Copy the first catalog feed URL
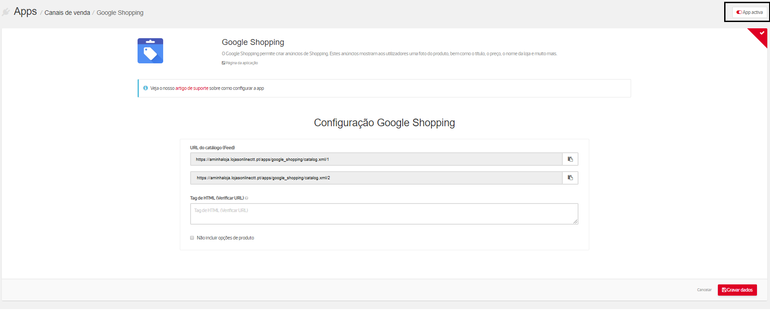The image size is (770, 310). point(570,159)
